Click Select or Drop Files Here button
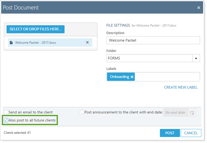The image size is (207, 143). click(35, 29)
